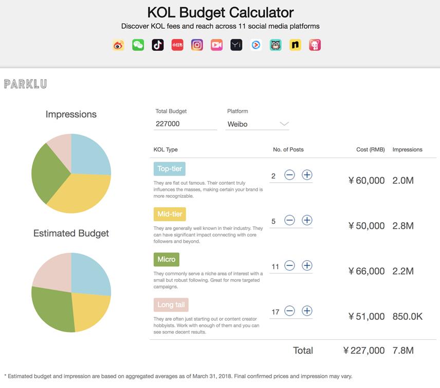Viewport: 440px width, 388px height.
Task: Decrease Mid-tier posts with the minus button
Action: click(290, 220)
